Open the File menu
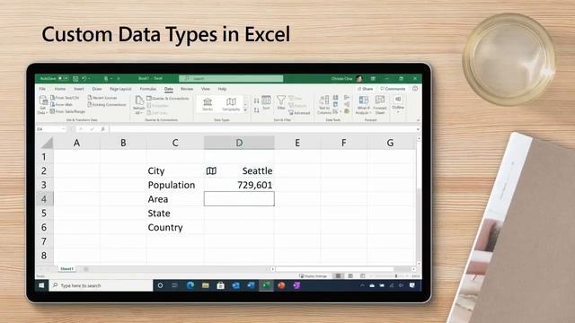This screenshot has width=575, height=323. point(42,89)
